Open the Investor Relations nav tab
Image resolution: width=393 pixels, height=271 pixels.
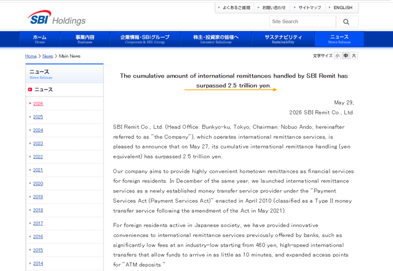coord(216,39)
